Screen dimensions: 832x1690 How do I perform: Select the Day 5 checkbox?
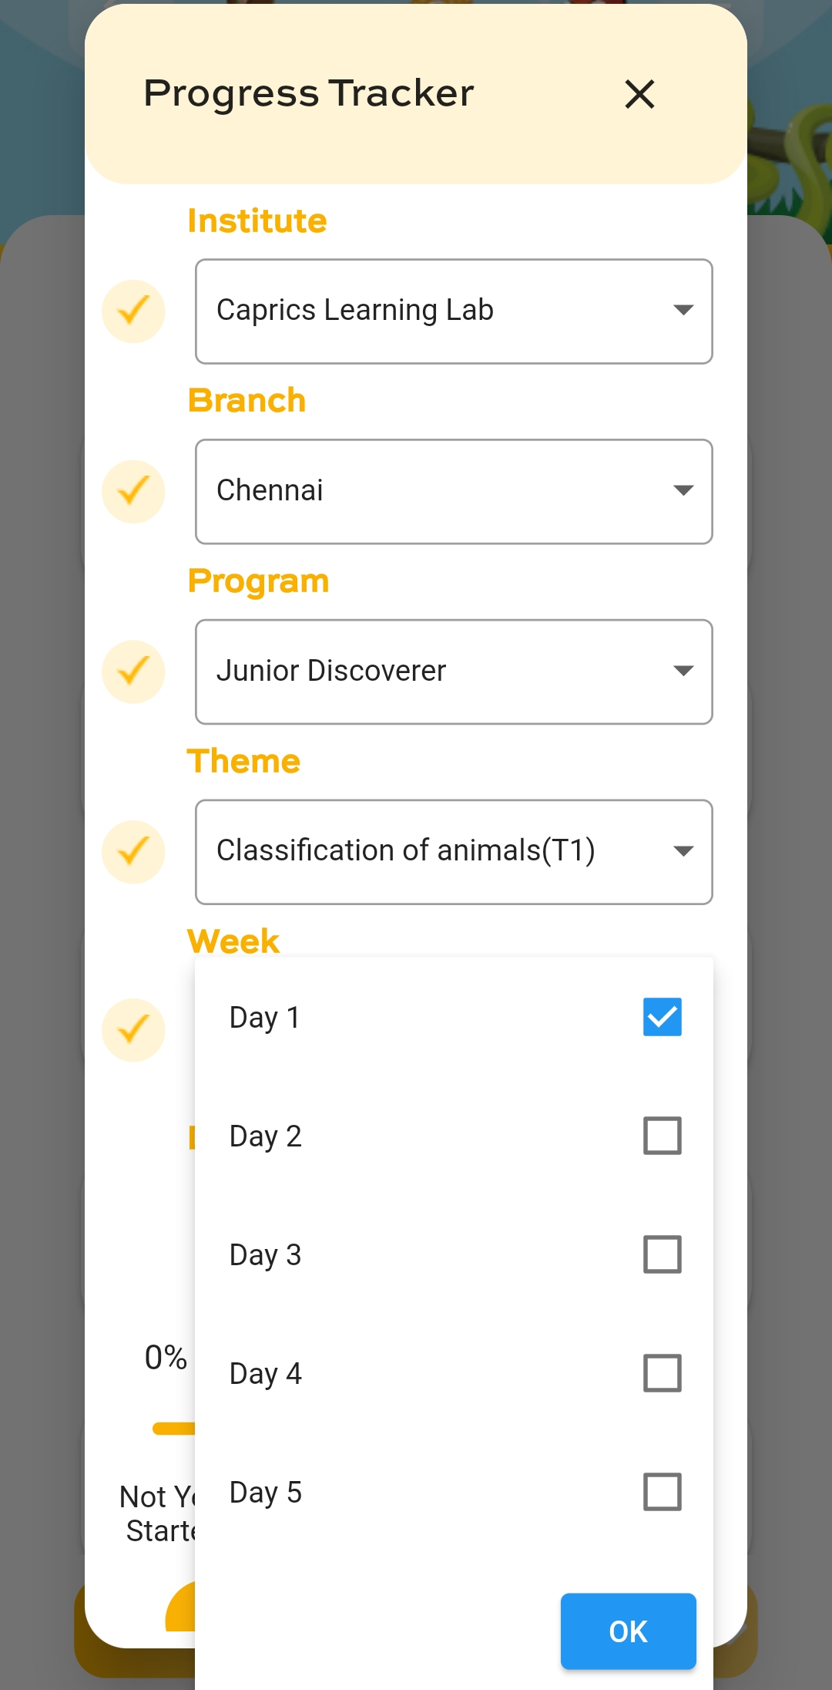point(662,1492)
